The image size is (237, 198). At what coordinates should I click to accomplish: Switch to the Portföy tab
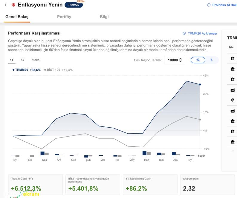point(64,17)
